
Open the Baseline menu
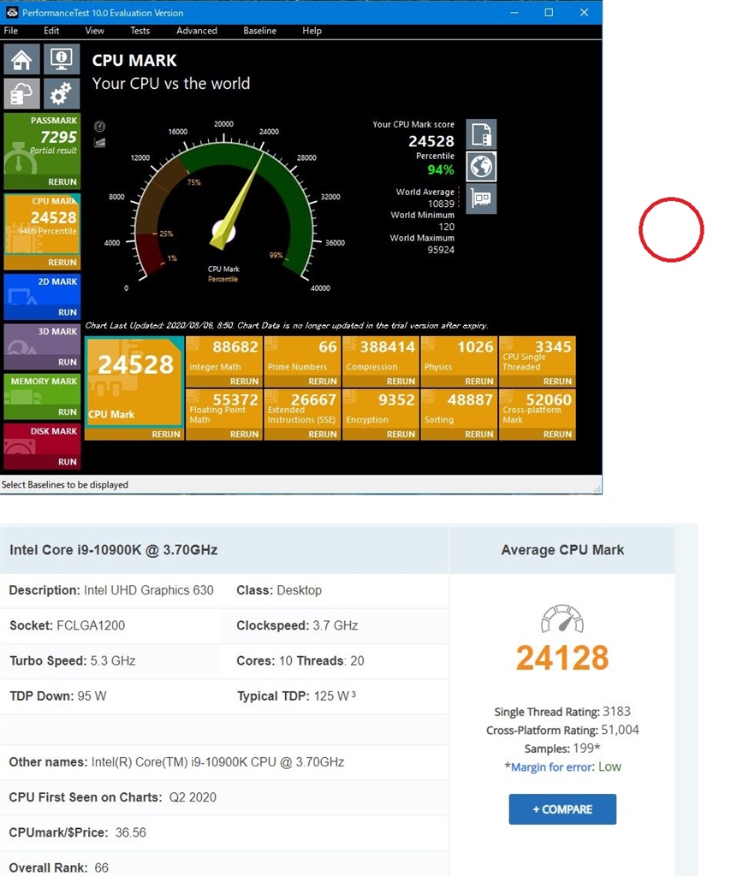[x=260, y=31]
